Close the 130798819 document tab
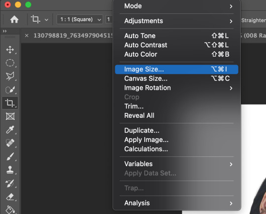This screenshot has height=214, width=266. pyautogui.click(x=27, y=36)
